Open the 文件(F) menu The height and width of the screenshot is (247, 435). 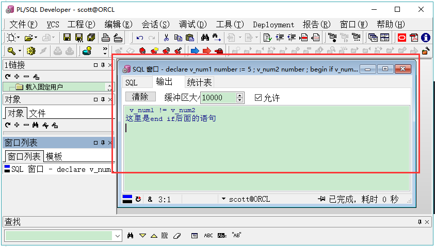(23, 24)
